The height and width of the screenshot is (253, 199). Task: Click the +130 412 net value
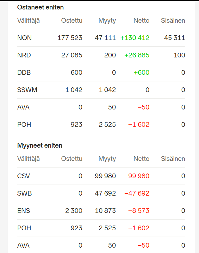135,38
